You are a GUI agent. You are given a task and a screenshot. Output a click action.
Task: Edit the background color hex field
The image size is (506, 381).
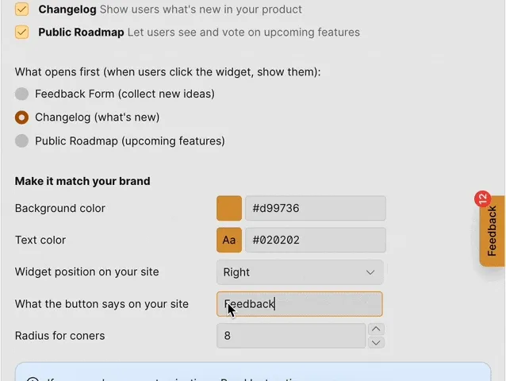tap(315, 209)
